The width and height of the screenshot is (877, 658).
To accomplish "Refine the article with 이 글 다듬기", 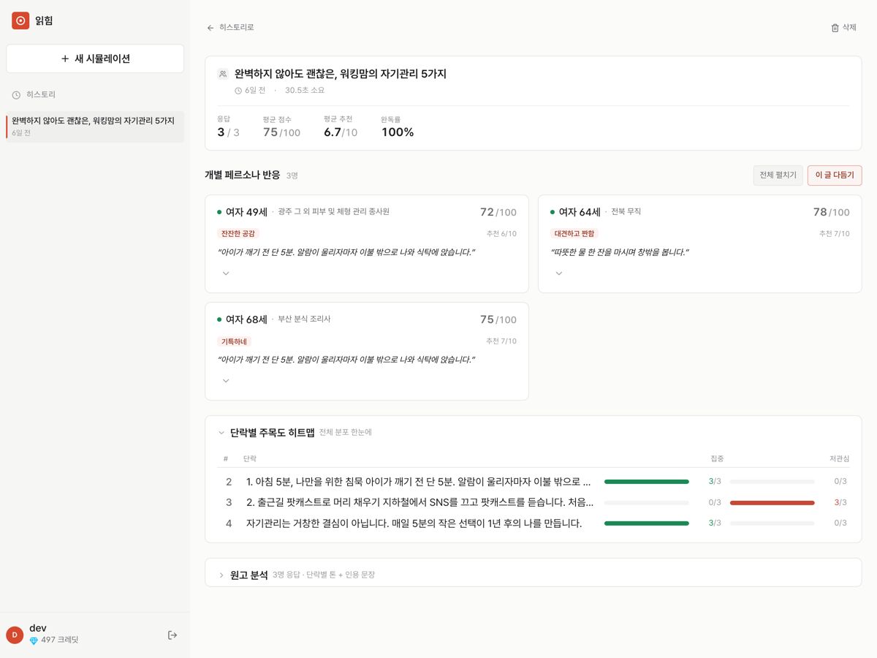I will pos(835,175).
